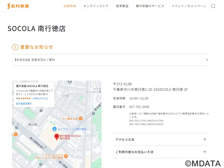Screen dimensions: 224x168
Task: Click the SOCOLA 南行徳店 page heading
Action: (37, 29)
